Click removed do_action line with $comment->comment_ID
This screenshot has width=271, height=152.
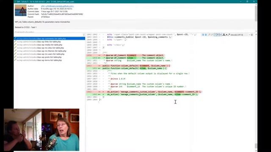pos(154,92)
